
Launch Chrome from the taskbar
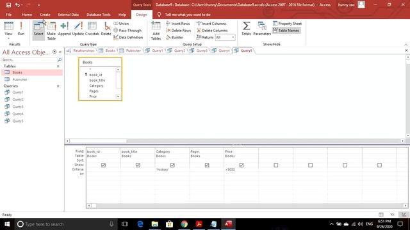[184, 224]
